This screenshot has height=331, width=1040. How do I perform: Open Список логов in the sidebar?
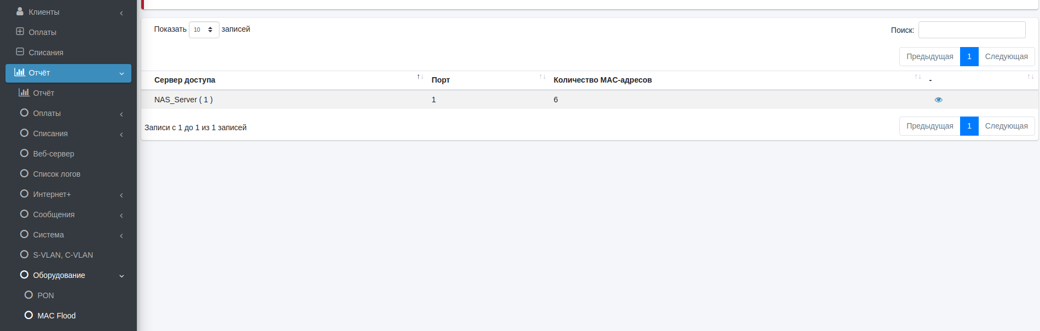click(56, 174)
